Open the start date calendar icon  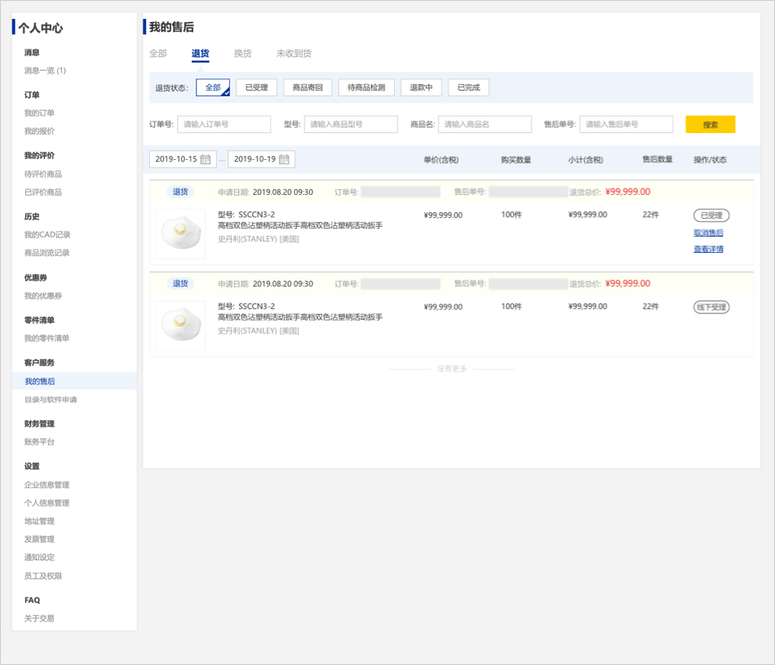pyautogui.click(x=206, y=159)
